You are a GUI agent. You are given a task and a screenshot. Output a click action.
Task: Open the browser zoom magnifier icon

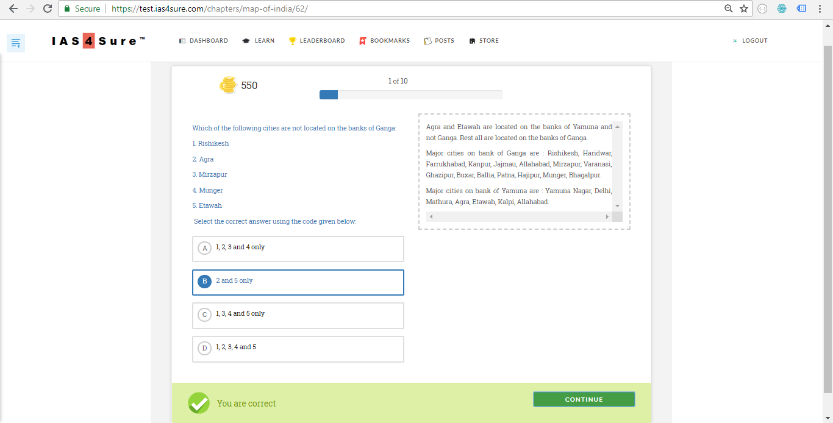tap(728, 9)
